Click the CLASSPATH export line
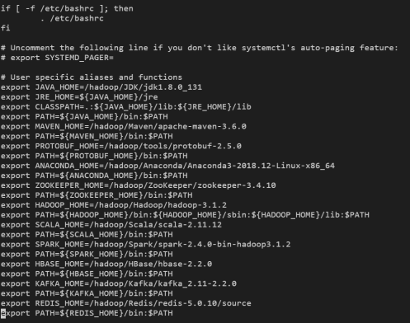410x323 pixels. coord(126,107)
